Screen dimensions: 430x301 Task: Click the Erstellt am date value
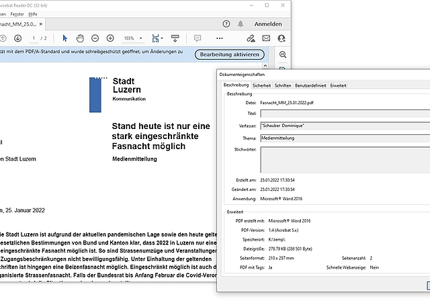277,180
